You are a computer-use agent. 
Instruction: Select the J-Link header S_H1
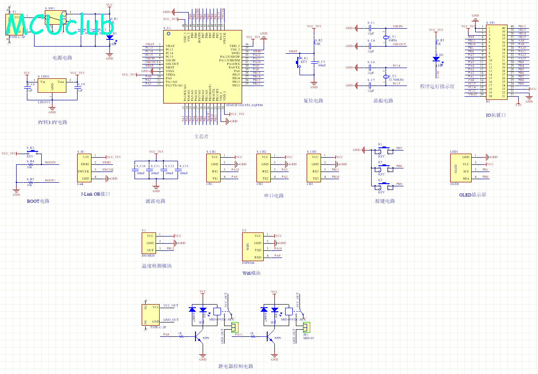pos(85,168)
